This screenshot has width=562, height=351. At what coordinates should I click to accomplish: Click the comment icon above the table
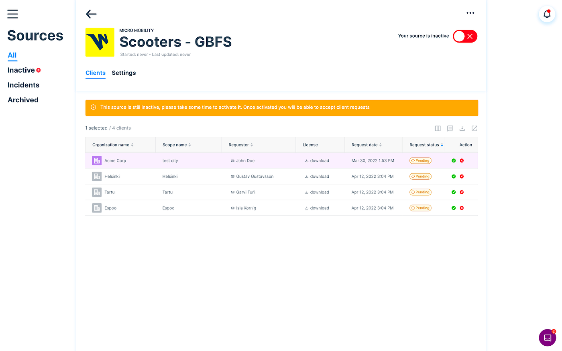pos(450,128)
